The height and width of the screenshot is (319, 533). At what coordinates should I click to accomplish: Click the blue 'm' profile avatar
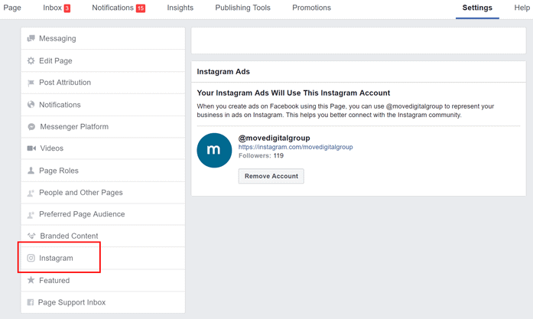tap(214, 150)
